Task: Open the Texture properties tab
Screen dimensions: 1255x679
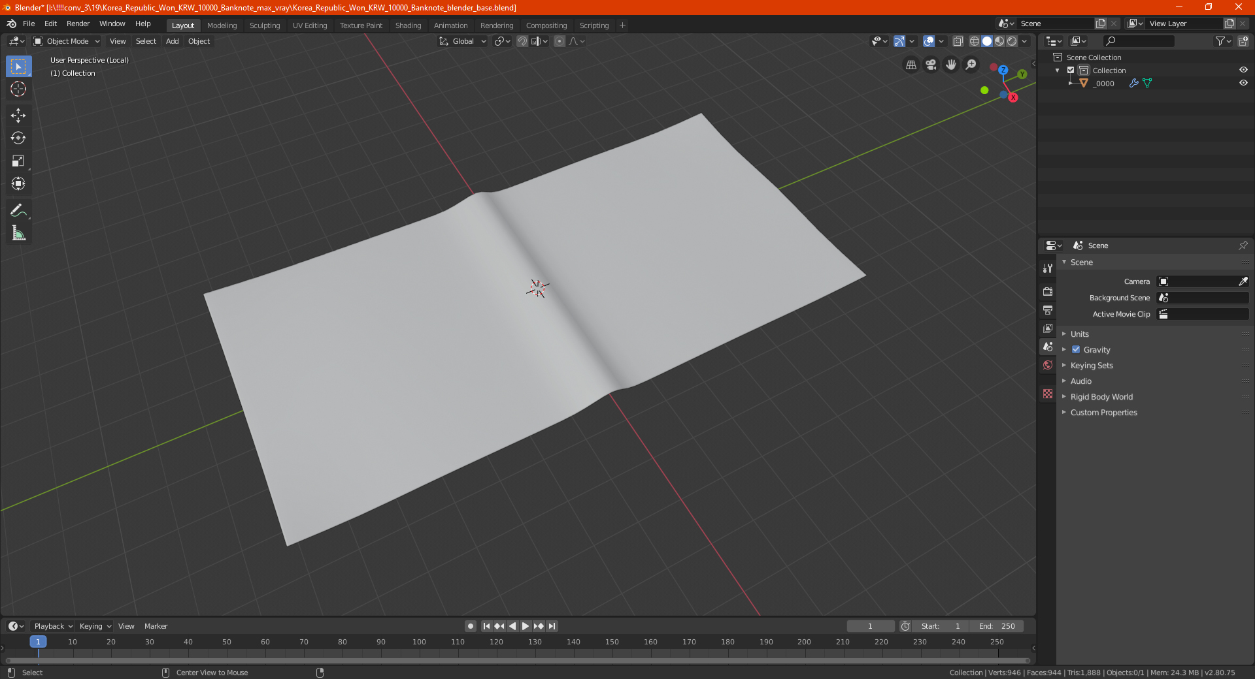Action: (x=1048, y=394)
